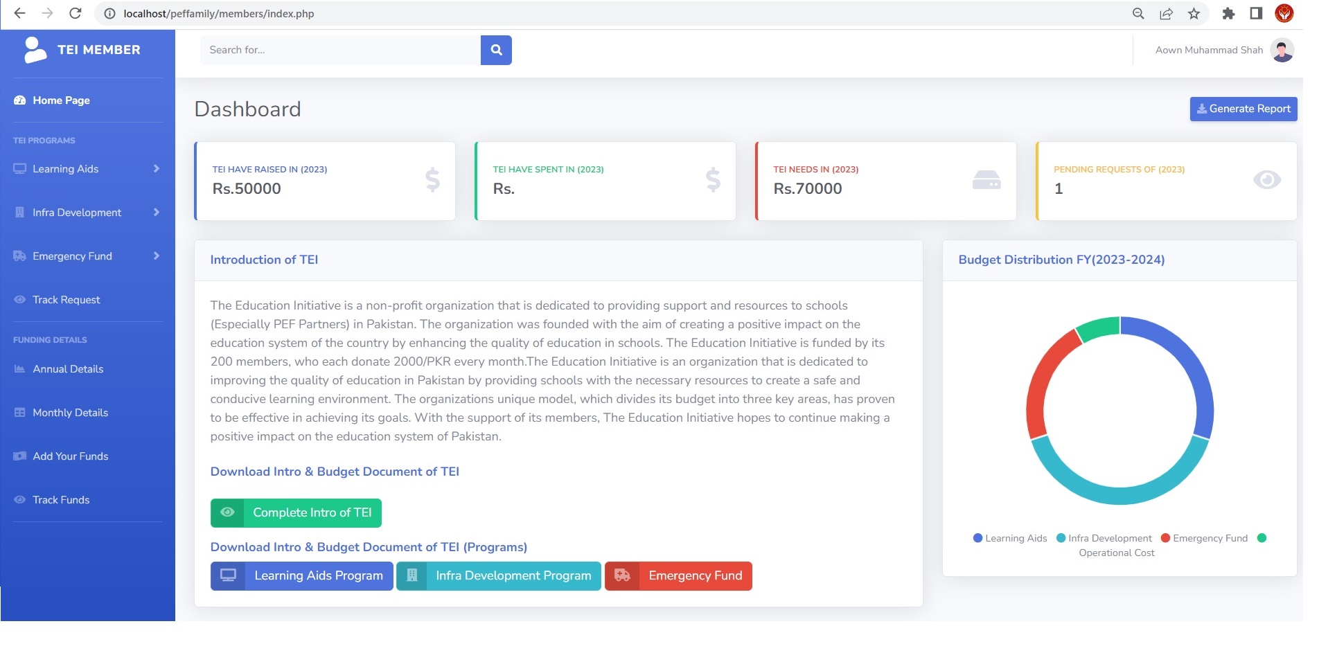Click the blue search magnifier button
The height and width of the screenshot is (653, 1319).
pos(496,50)
